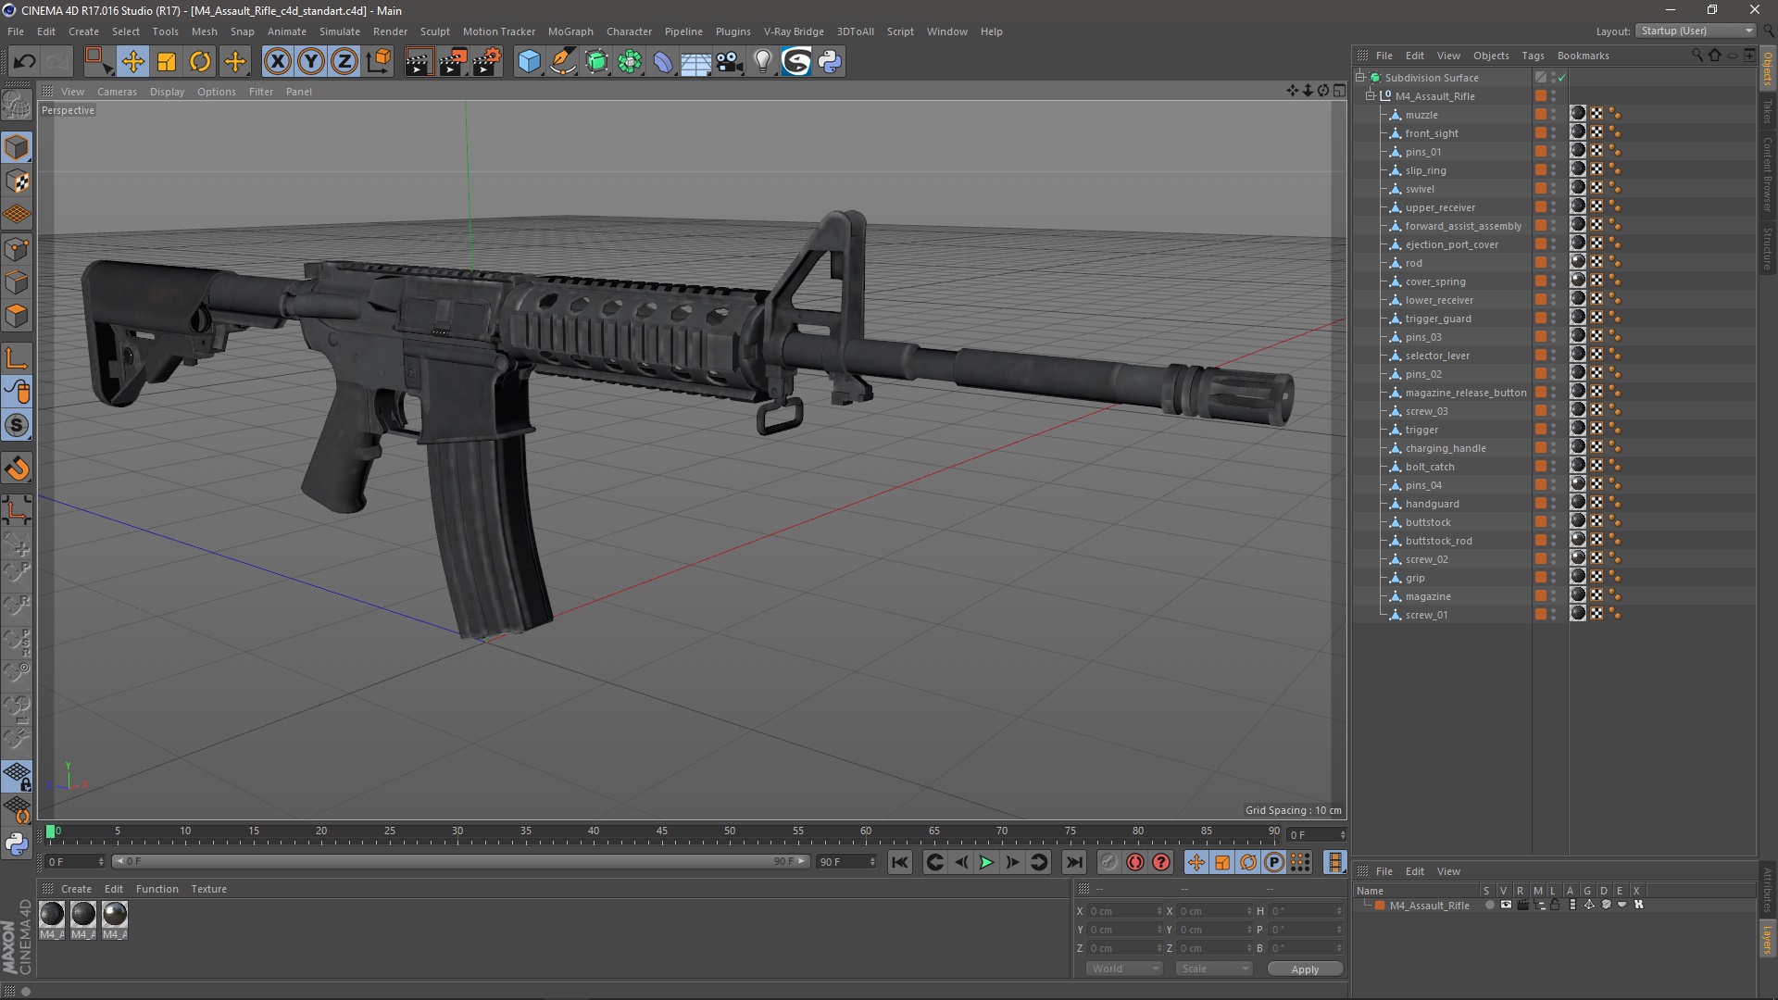Click the magnet tool icon
The height and width of the screenshot is (1000, 1778).
[x=17, y=469]
